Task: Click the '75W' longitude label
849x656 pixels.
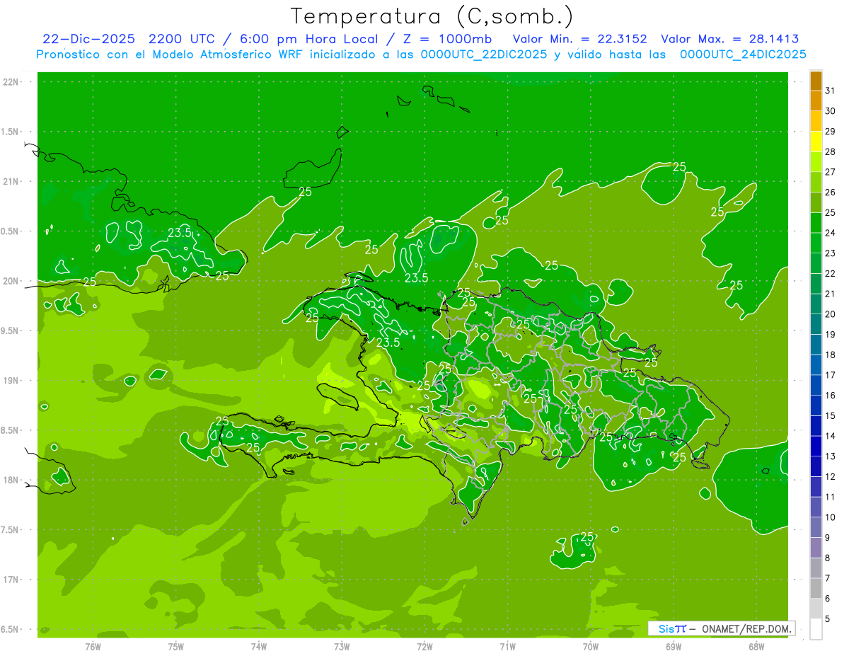Action: tap(176, 646)
